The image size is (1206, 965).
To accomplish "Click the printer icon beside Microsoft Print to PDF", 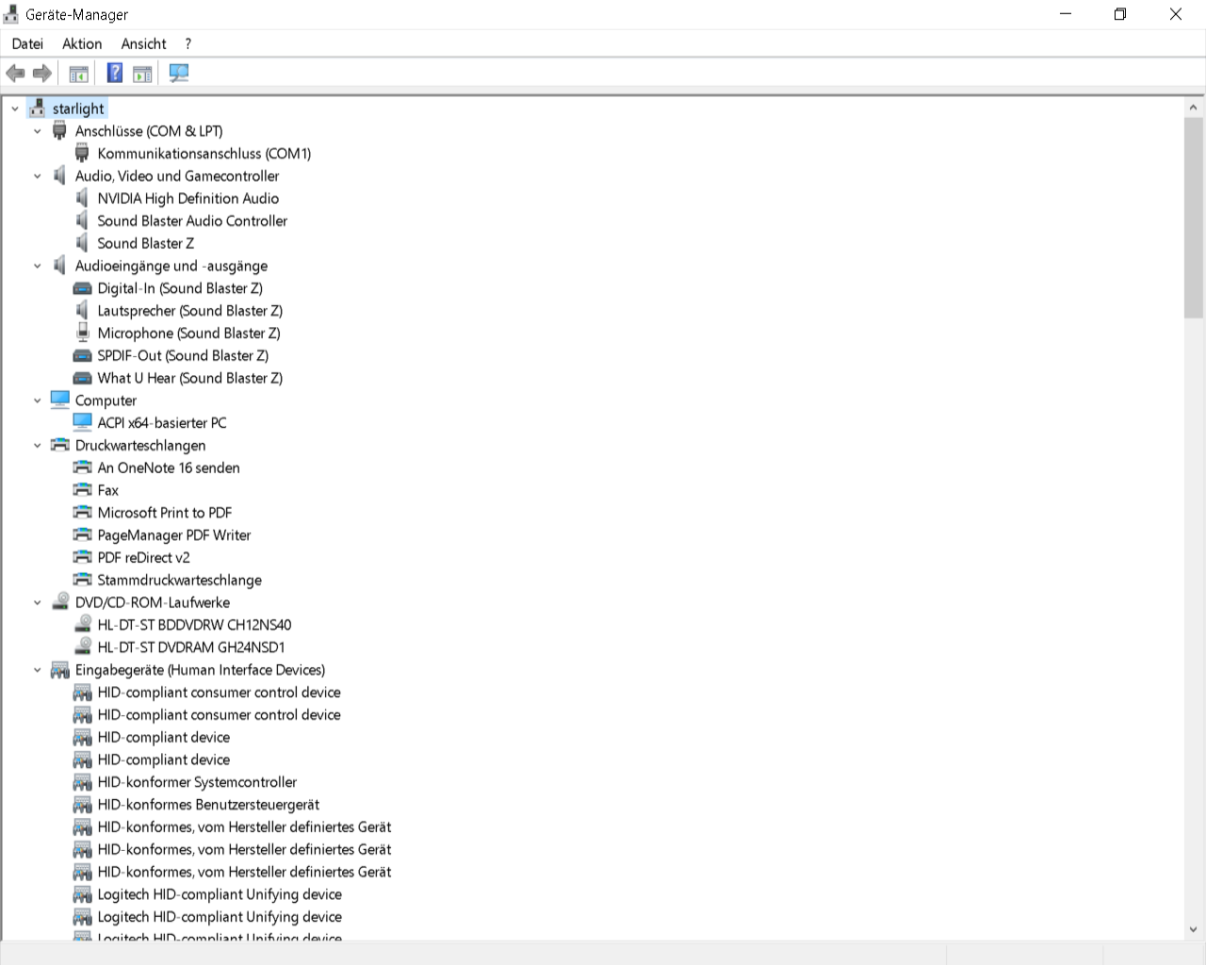I will (82, 513).
